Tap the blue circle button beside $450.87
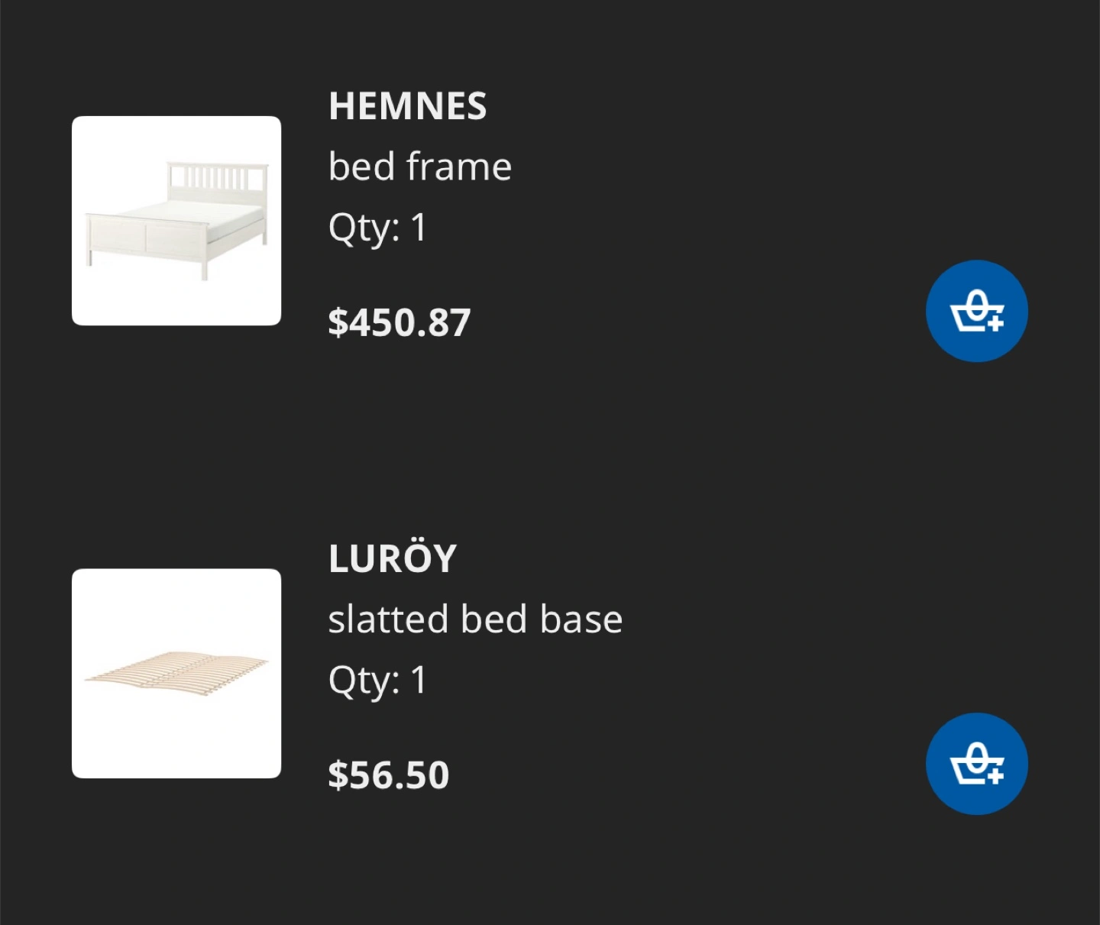The height and width of the screenshot is (925, 1100). click(976, 311)
